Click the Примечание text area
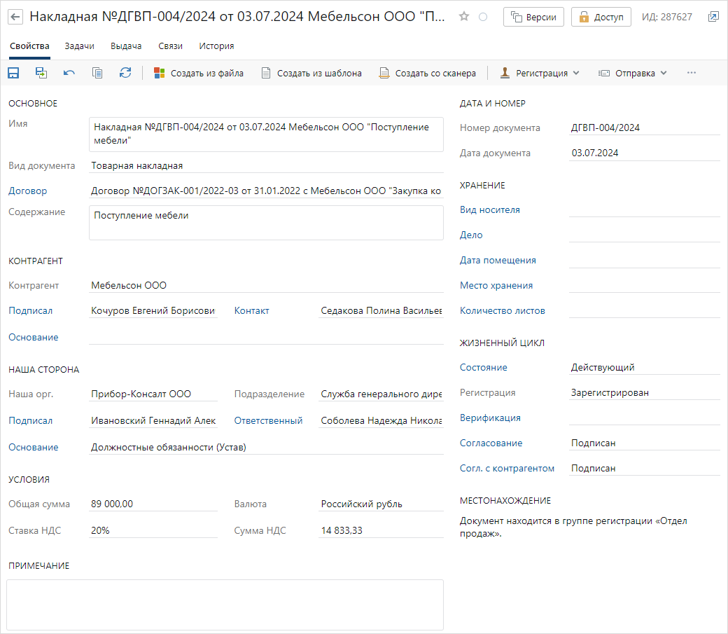The image size is (728, 634). pyautogui.click(x=225, y=604)
